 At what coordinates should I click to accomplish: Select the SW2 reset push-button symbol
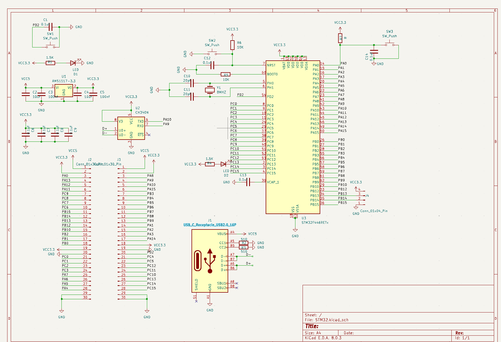tap(212, 53)
